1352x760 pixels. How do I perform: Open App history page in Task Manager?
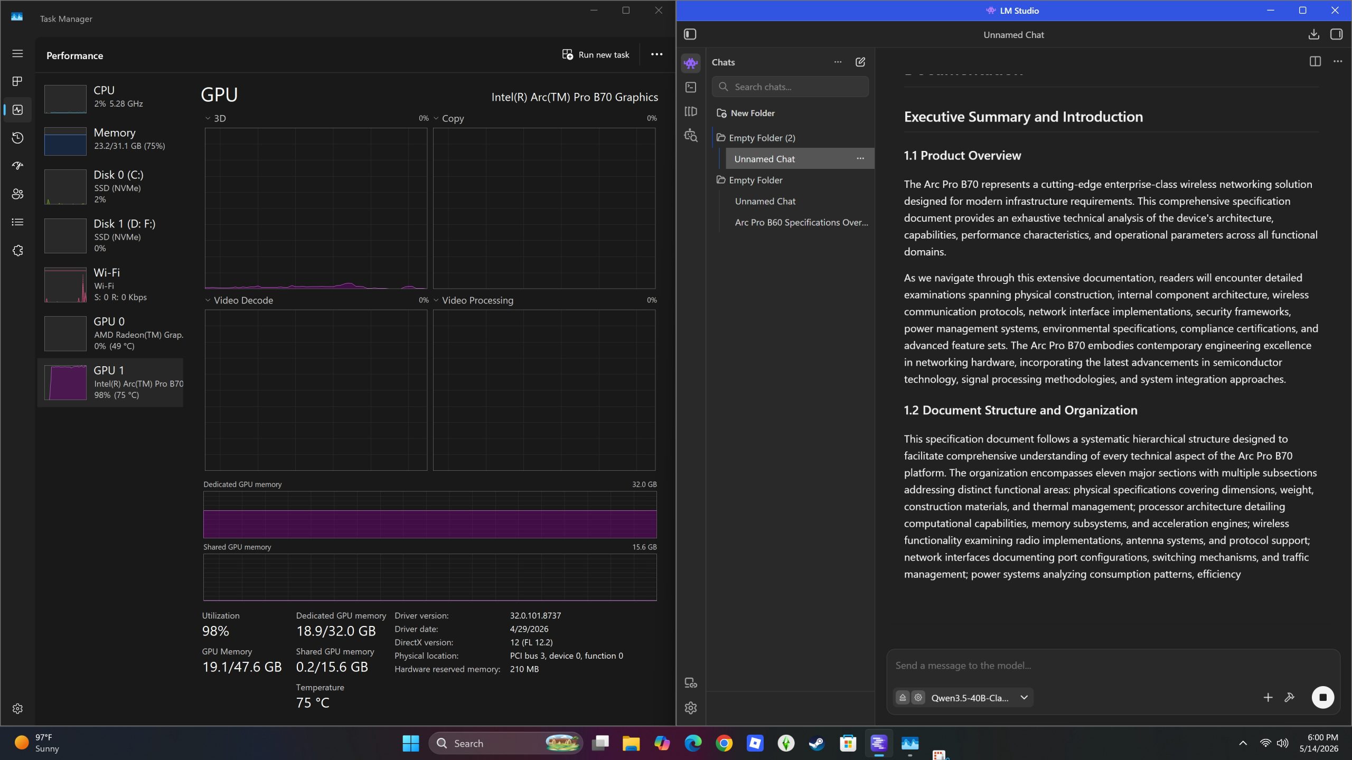click(17, 138)
